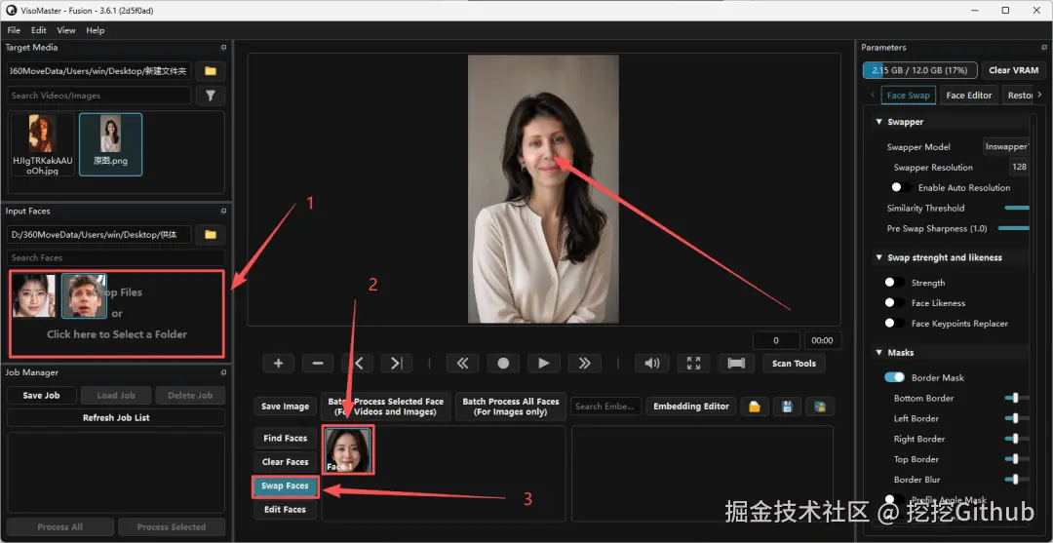Adjust the Bottom Border slider
1053x543 pixels.
click(1016, 398)
